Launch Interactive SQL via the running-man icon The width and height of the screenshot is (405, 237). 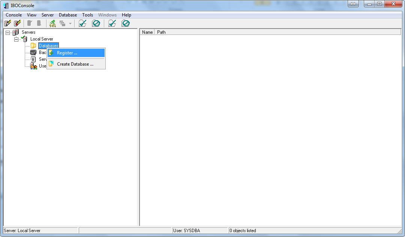click(x=53, y=24)
